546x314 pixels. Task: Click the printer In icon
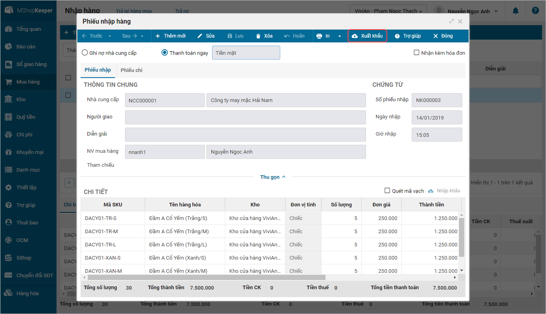point(319,36)
